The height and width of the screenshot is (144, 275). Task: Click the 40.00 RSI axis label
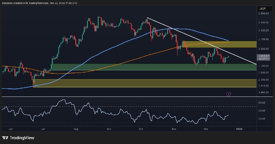(x=262, y=119)
